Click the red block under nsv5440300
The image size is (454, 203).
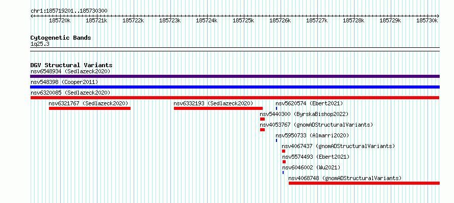[262, 119]
